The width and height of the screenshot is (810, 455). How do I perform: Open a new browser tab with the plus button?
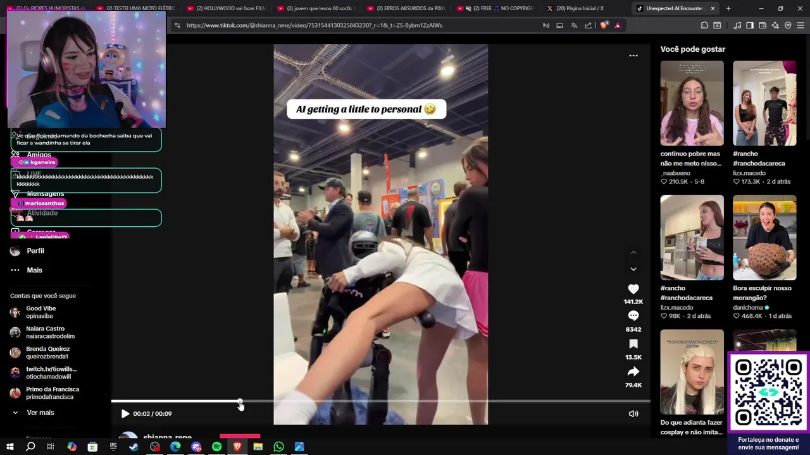click(x=728, y=8)
